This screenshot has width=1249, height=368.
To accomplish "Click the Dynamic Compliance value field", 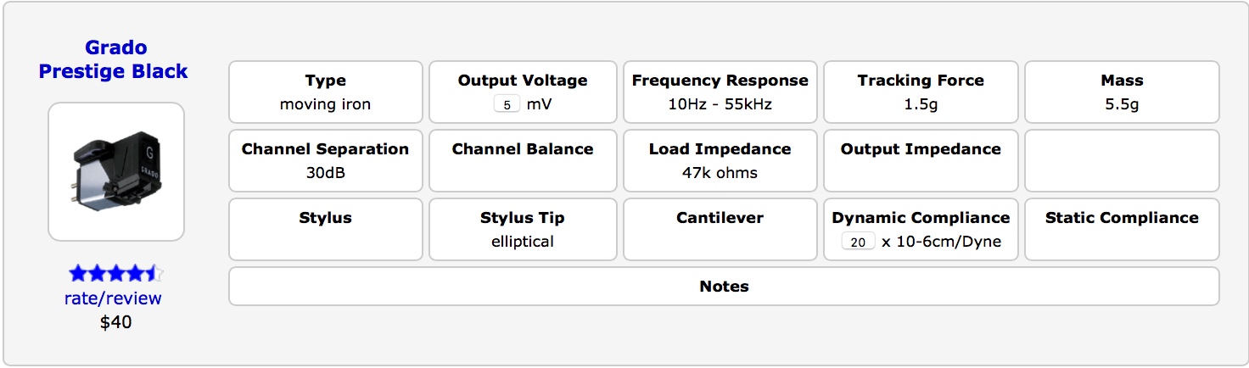I will click(x=858, y=242).
